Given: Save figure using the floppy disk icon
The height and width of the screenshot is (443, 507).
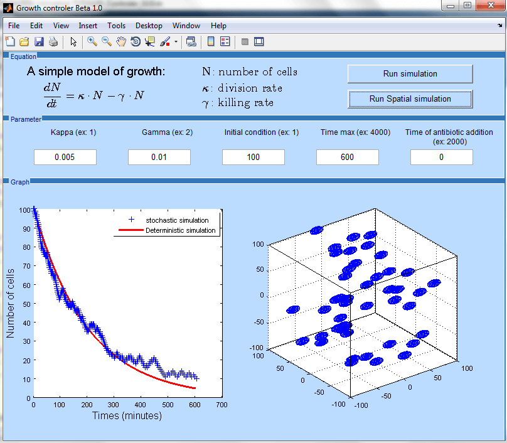Looking at the screenshot, I should [38, 42].
